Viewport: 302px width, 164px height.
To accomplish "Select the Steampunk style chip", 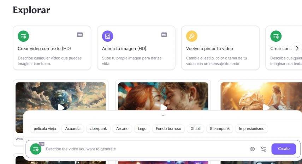I will 220,129.
